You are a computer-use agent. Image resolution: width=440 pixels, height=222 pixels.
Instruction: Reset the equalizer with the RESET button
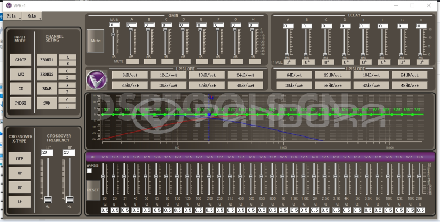(x=93, y=189)
